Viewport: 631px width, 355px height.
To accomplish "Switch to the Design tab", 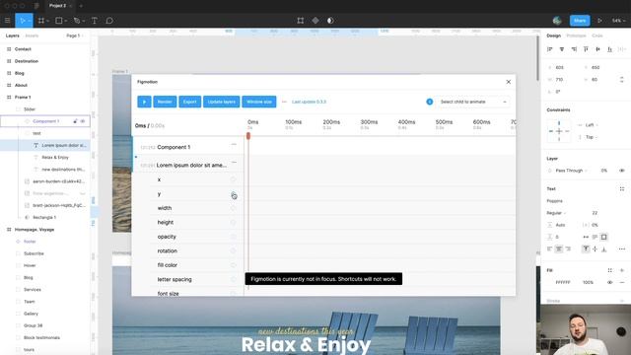I will click(554, 35).
